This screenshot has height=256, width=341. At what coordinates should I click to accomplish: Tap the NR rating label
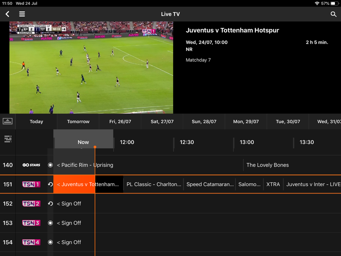pyautogui.click(x=189, y=49)
